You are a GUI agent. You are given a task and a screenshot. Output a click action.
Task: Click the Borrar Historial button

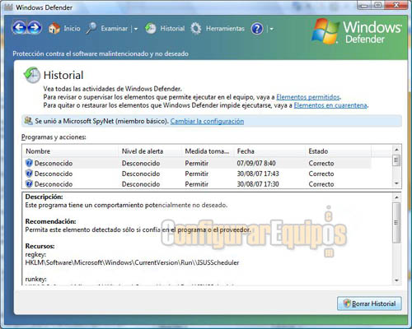(369, 304)
